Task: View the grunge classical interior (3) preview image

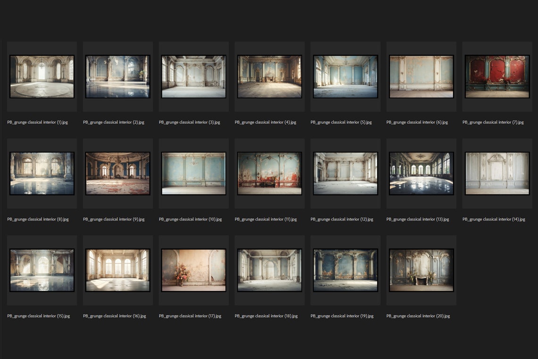Action: click(193, 77)
